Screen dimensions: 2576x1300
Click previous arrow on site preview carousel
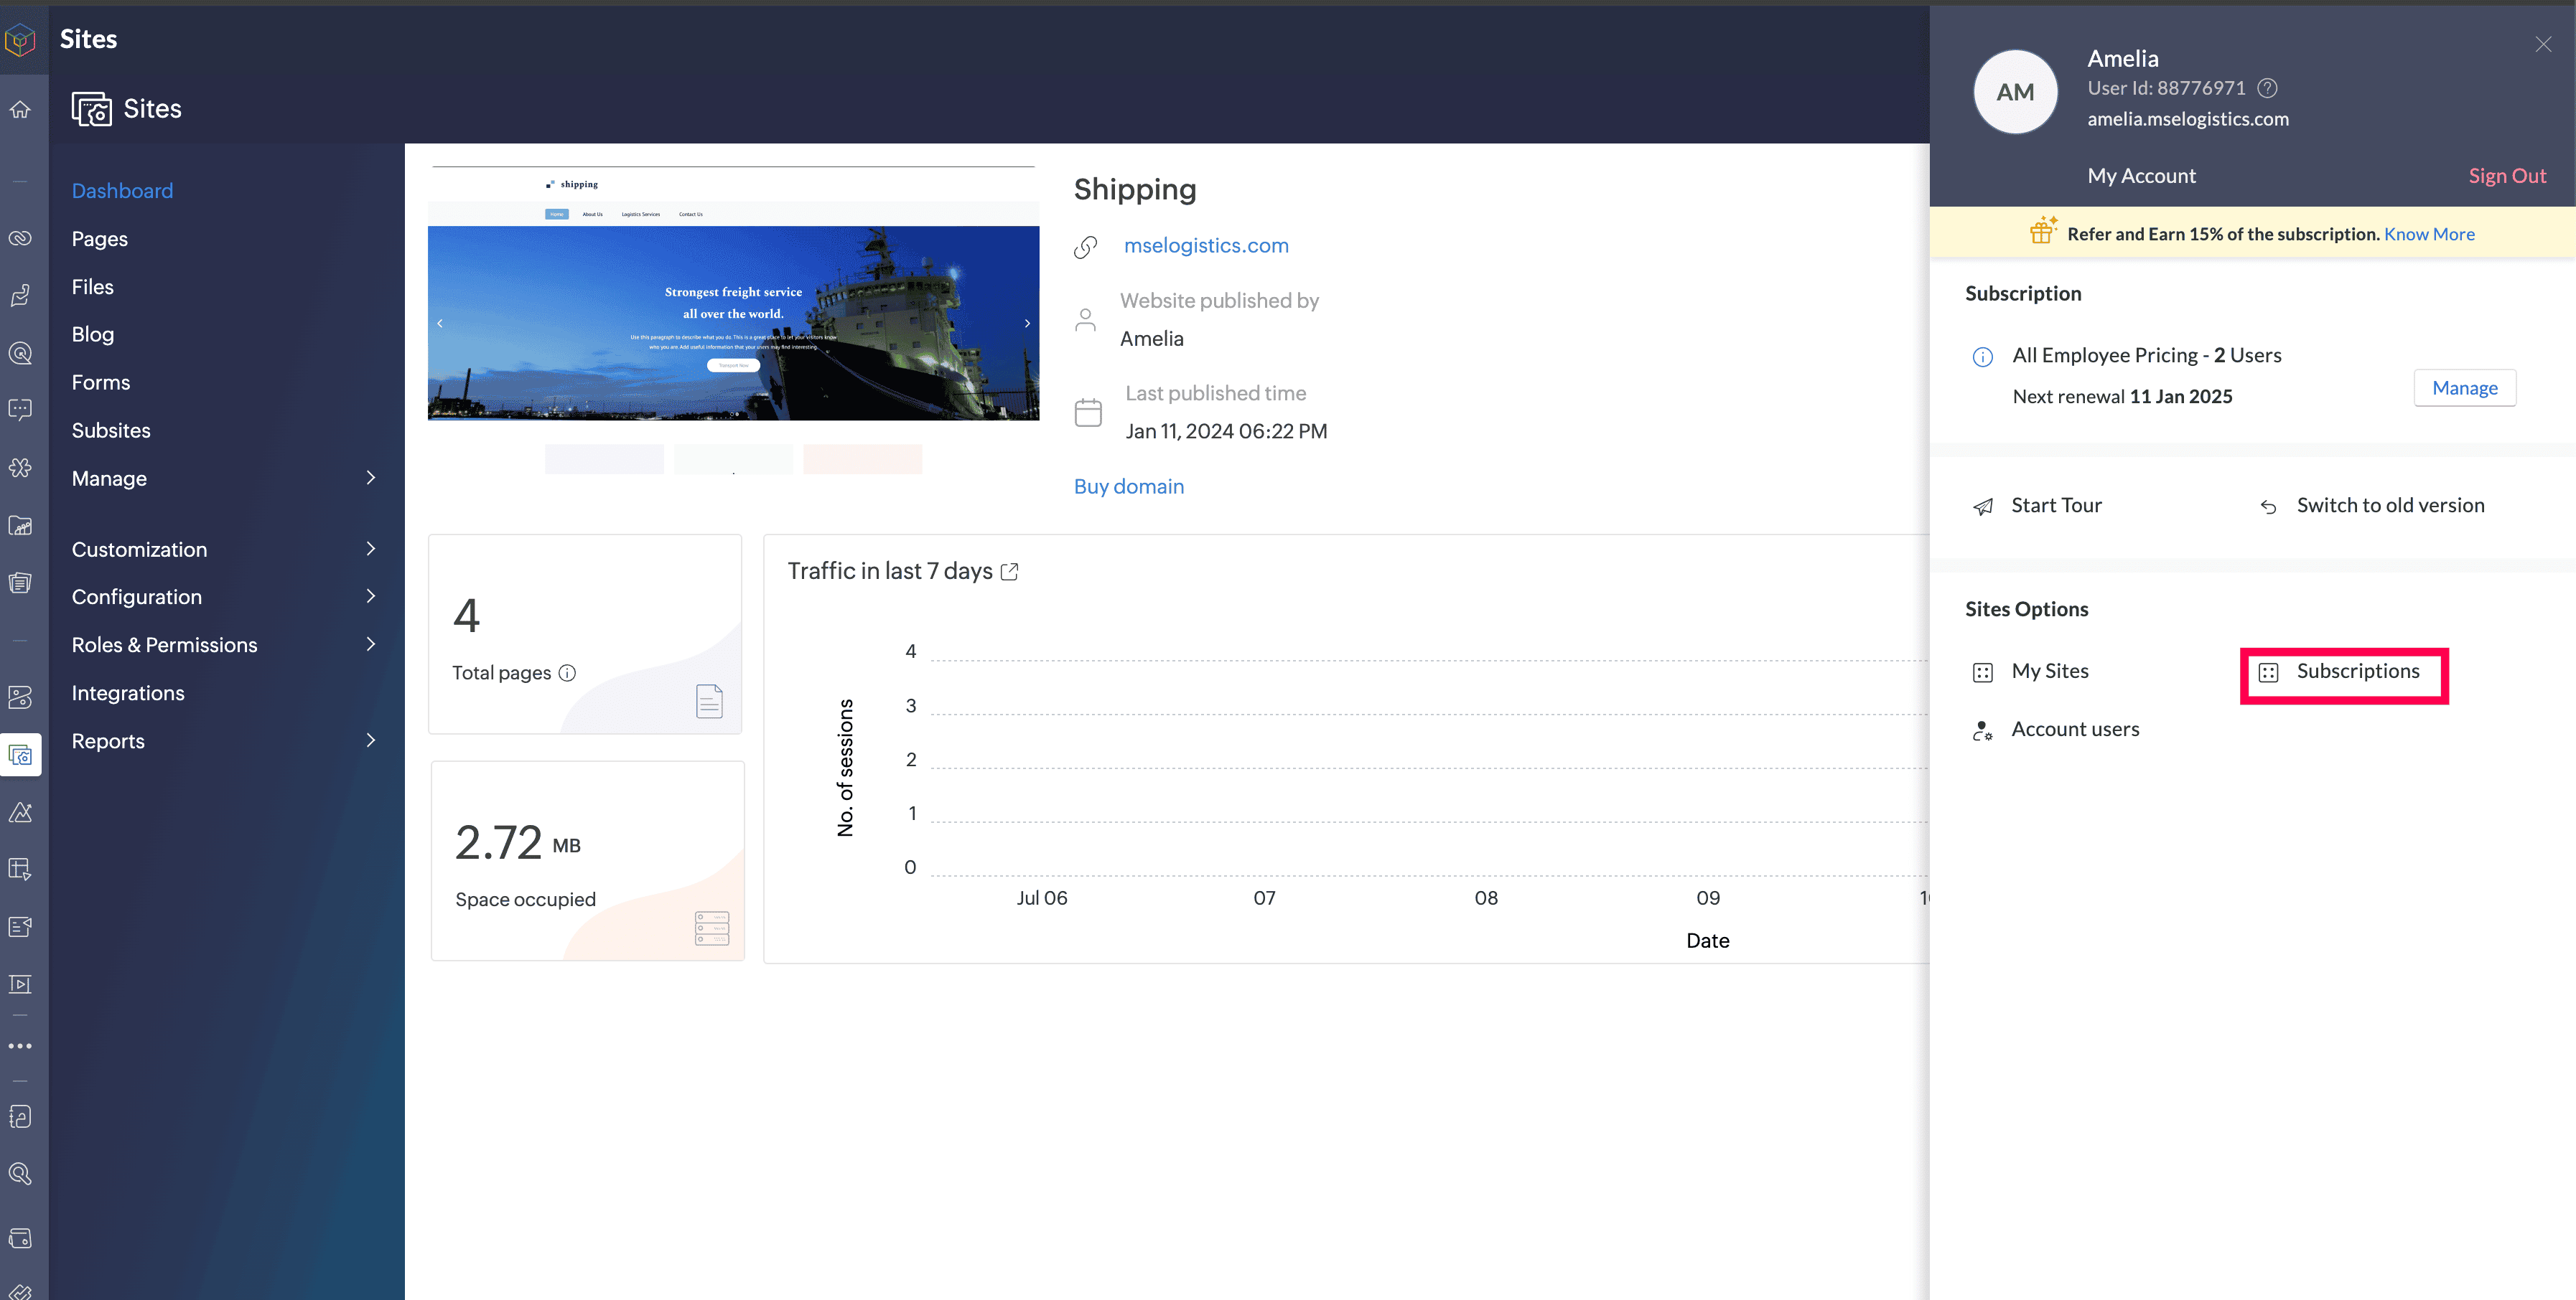click(x=440, y=324)
